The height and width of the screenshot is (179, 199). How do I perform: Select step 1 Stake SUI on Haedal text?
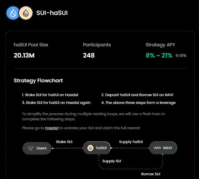(50, 95)
